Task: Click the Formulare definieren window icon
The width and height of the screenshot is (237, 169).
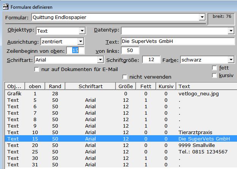Action: coord(6,7)
